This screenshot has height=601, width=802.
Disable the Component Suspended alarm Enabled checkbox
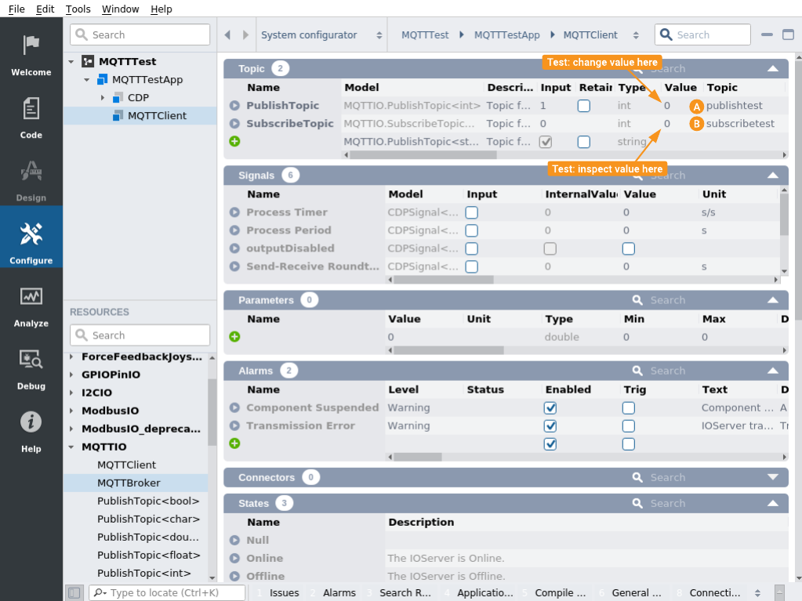click(x=550, y=408)
